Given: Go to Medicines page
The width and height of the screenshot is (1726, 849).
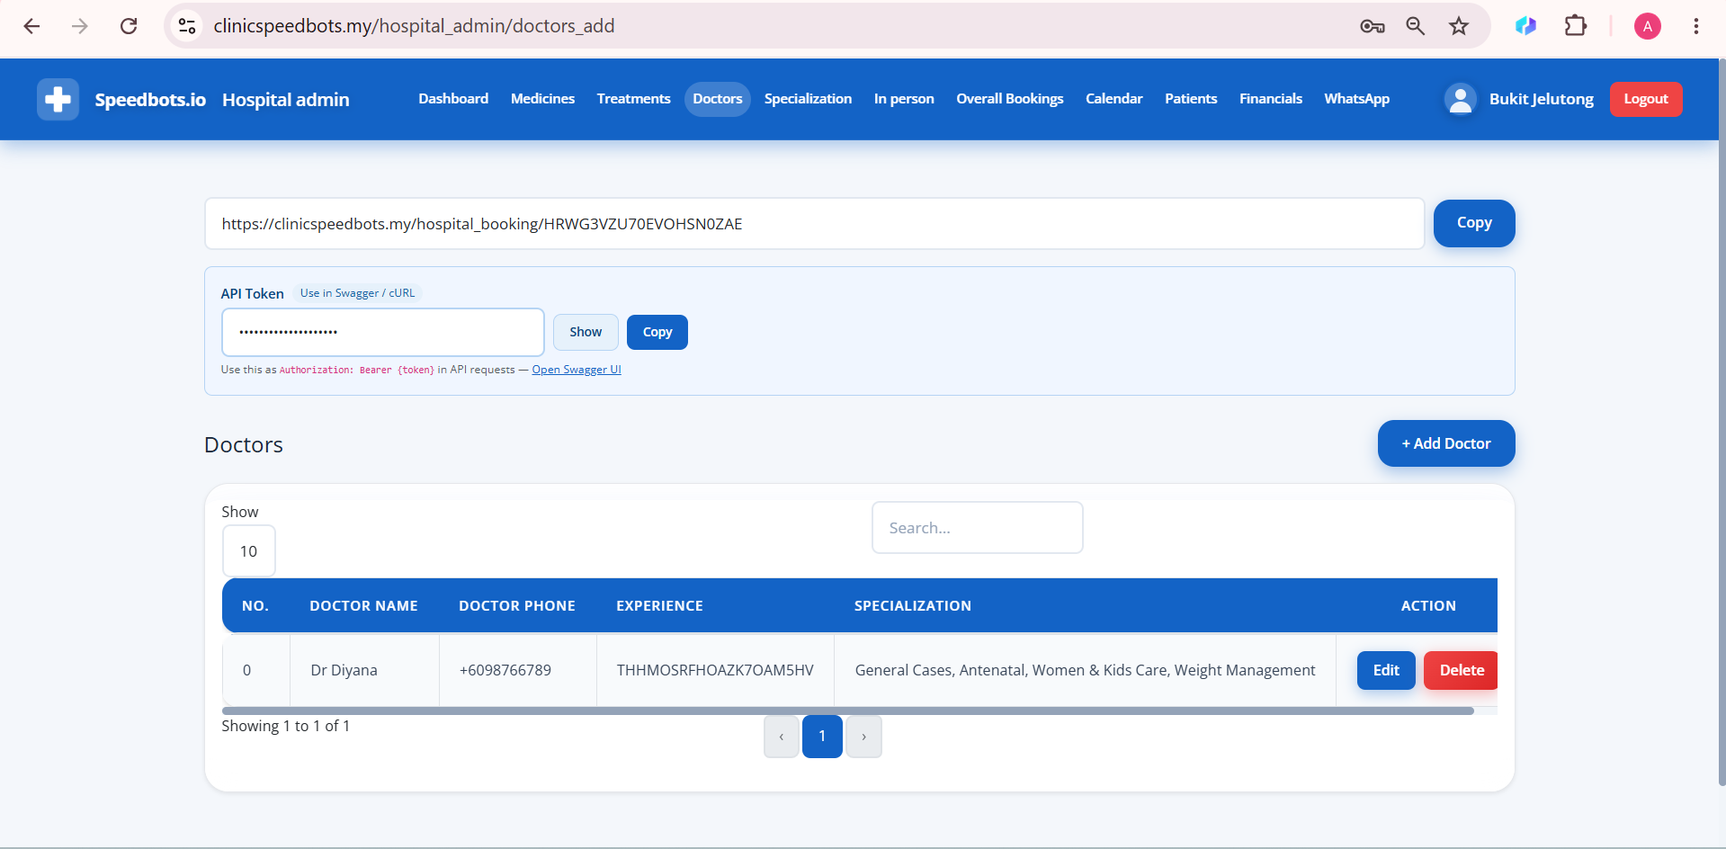Looking at the screenshot, I should pos(542,99).
